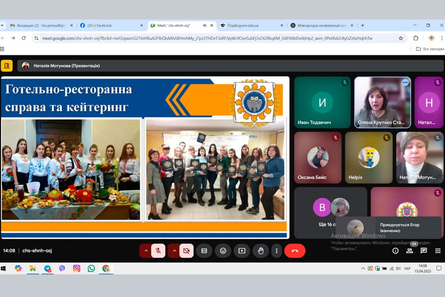Open the Все закладки bookmarks folder
The width and height of the screenshot is (445, 297).
click(x=427, y=49)
